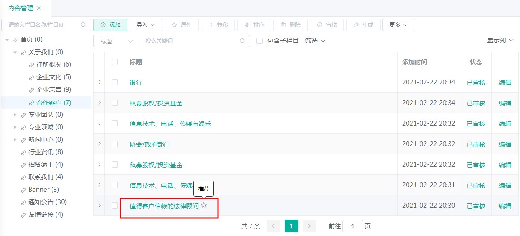
Task: Click the link icon beside 律所概况
Action: pyautogui.click(x=31, y=65)
